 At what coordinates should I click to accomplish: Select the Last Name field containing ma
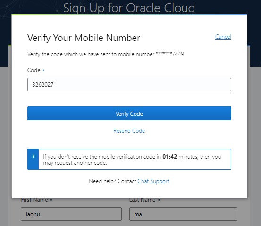point(183,214)
